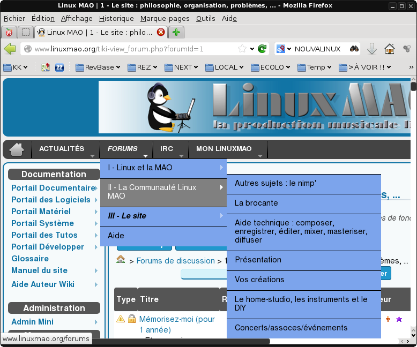Open the Marque-pages menu
The image size is (417, 347).
[x=165, y=19]
